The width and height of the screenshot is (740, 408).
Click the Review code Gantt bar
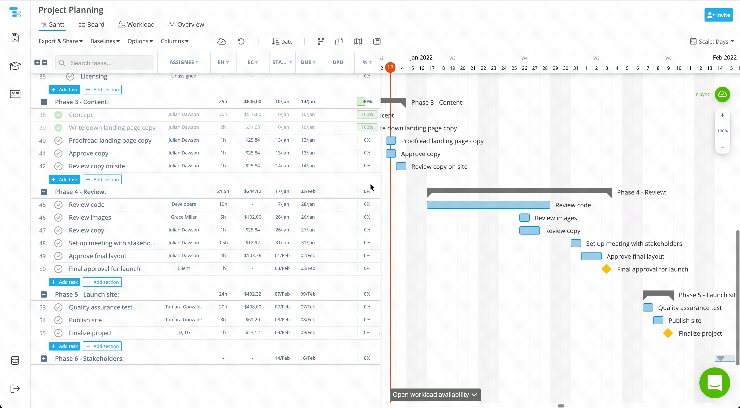pos(488,205)
